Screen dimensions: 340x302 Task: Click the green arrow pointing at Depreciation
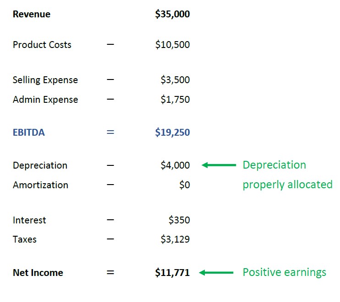point(219,165)
